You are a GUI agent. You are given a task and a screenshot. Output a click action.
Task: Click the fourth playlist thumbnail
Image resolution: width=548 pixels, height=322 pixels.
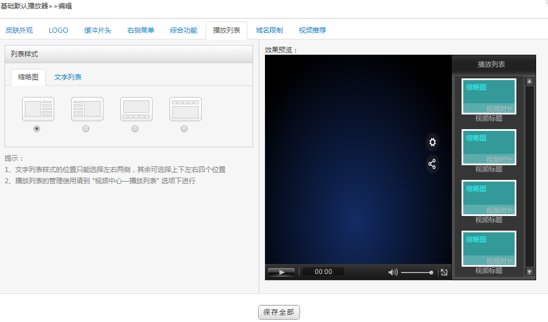coord(489,249)
